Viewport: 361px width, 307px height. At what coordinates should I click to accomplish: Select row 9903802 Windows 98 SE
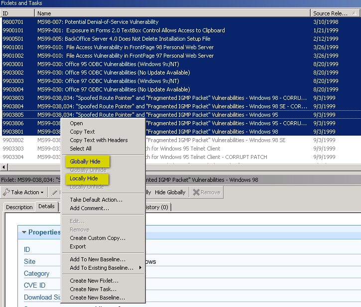tap(180, 140)
